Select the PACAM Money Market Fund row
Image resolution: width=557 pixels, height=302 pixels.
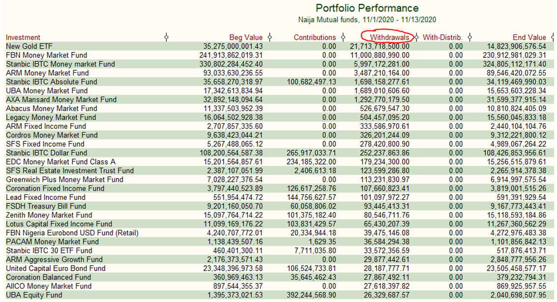[x=280, y=241]
